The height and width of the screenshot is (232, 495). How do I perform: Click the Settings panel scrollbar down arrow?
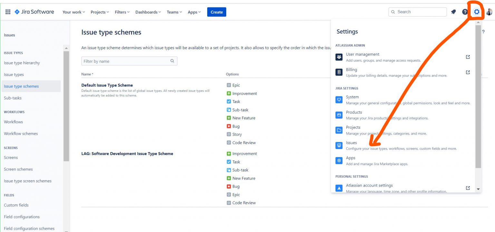pos(478,189)
